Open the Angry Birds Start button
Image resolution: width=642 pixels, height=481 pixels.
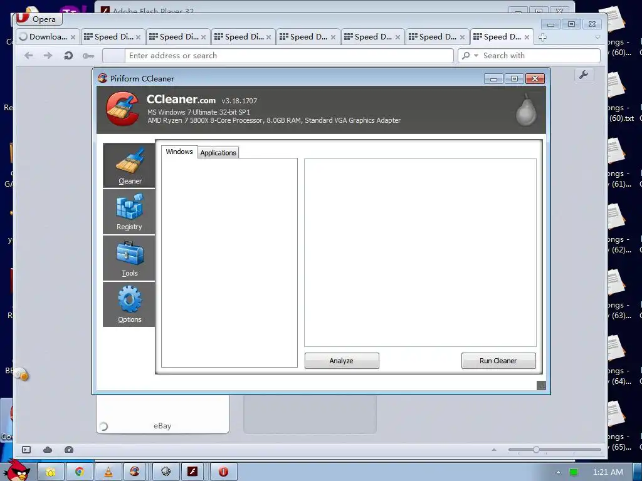coord(17,470)
